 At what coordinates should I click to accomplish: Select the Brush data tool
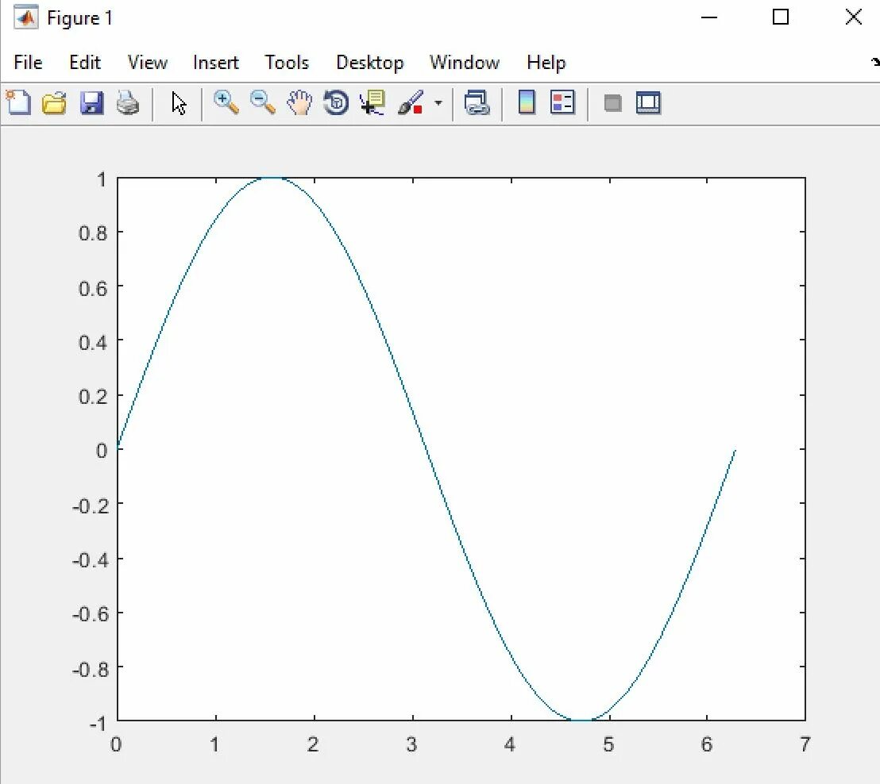click(x=411, y=103)
